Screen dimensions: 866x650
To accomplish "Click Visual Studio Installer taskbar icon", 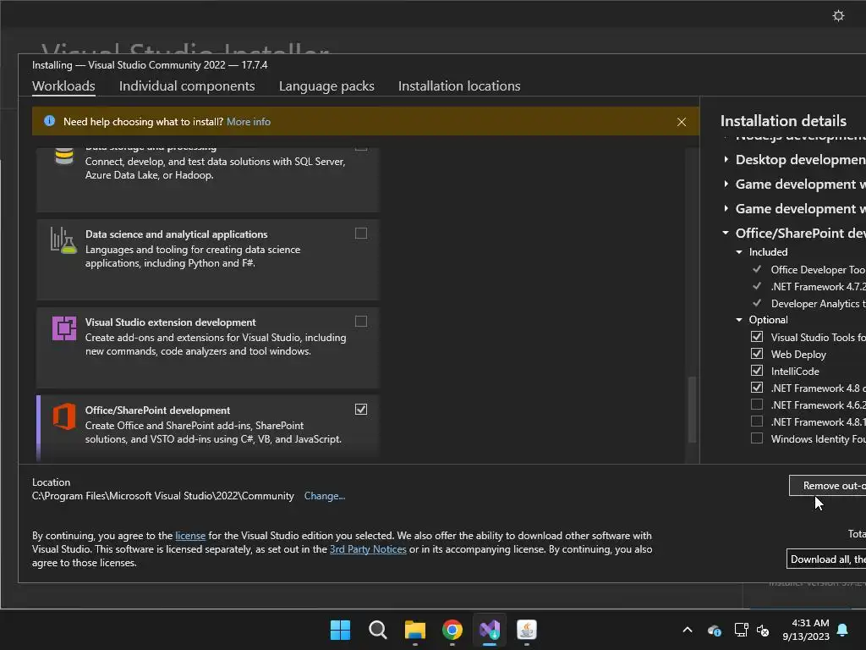I will pyautogui.click(x=490, y=630).
